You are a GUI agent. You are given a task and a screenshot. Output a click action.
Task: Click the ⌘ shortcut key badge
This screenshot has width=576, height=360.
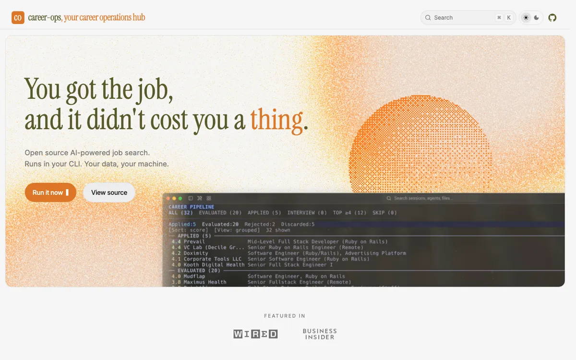coord(499,18)
